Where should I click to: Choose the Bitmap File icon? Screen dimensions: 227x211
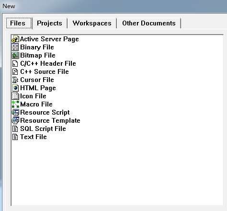(15, 55)
